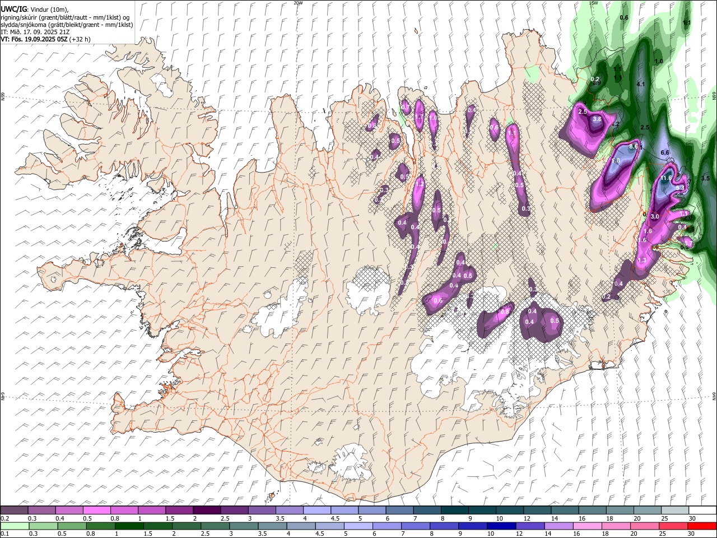The width and height of the screenshot is (717, 538).
Task: Click lower legend swatch between 4.5 and 5
Action: coord(329,526)
